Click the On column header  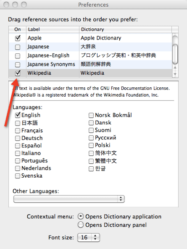(x=18, y=29)
